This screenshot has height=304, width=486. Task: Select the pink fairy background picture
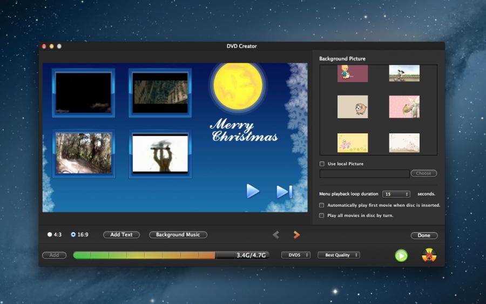click(404, 107)
